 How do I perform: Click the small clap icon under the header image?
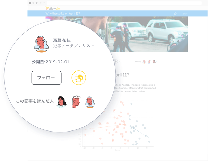click(x=115, y=61)
